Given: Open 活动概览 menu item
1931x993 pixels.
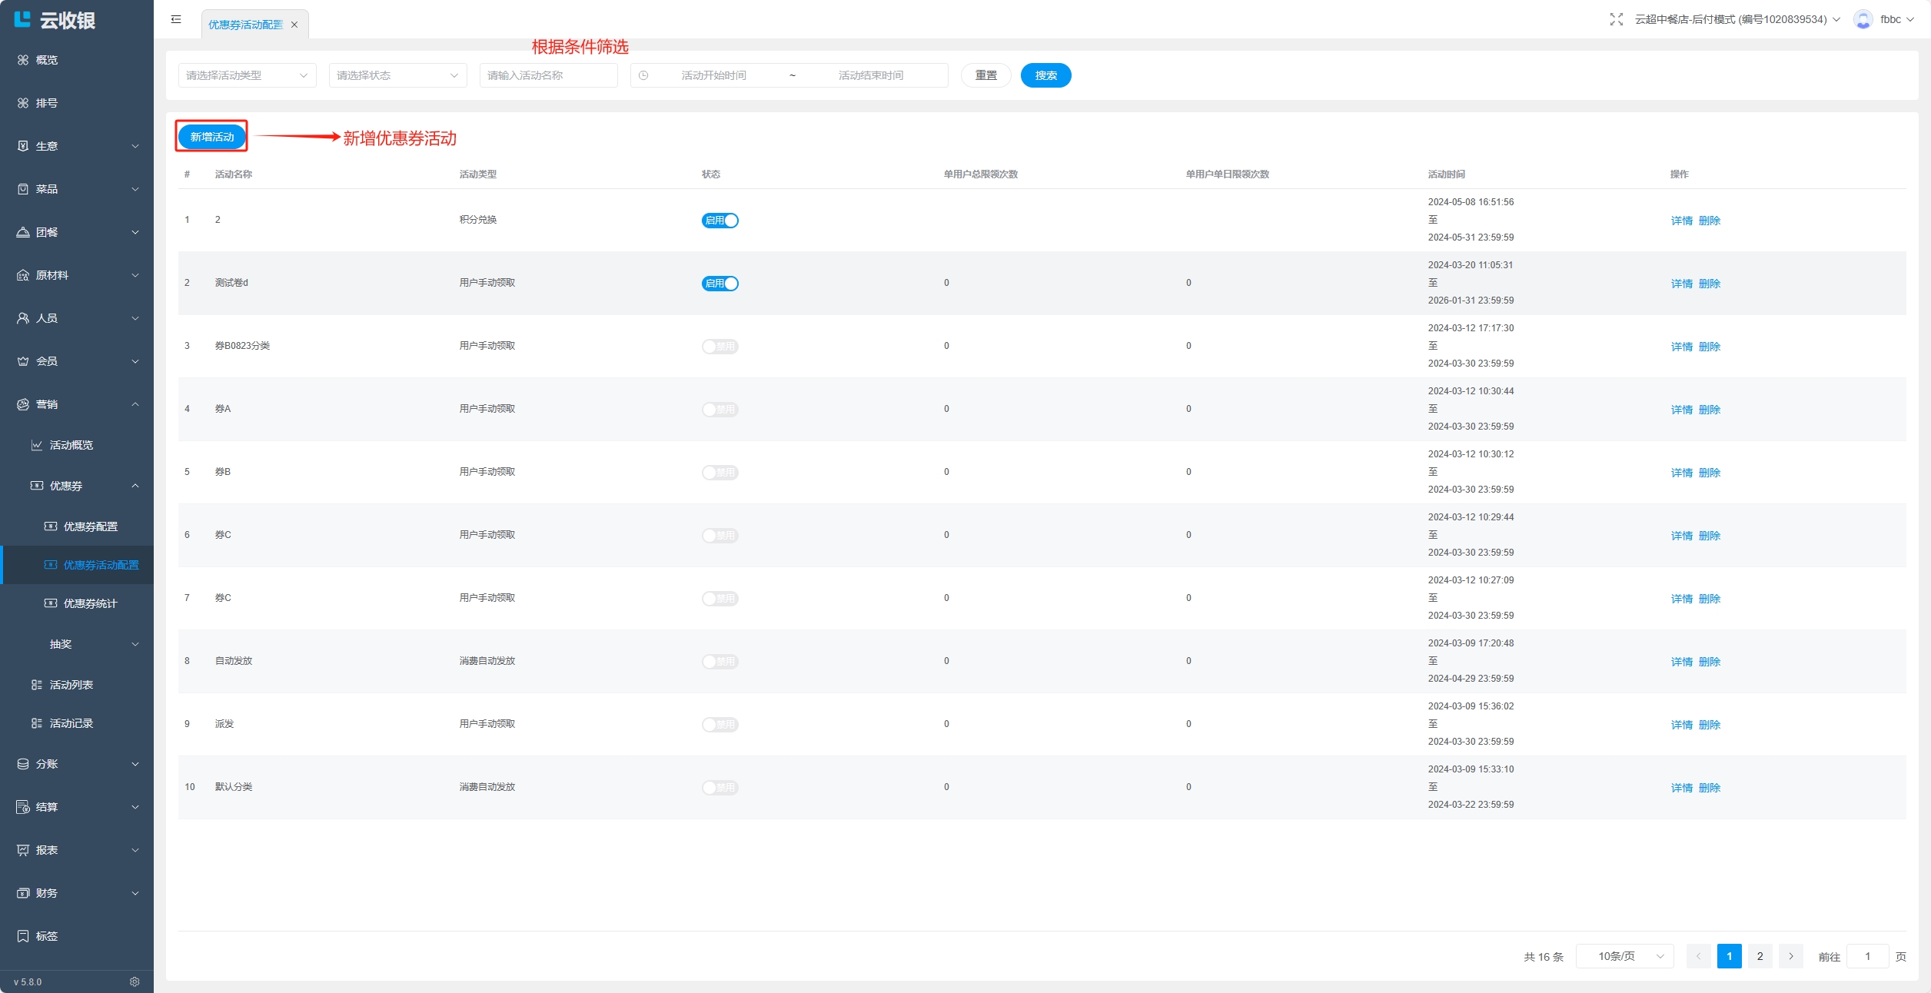Looking at the screenshot, I should coord(71,445).
